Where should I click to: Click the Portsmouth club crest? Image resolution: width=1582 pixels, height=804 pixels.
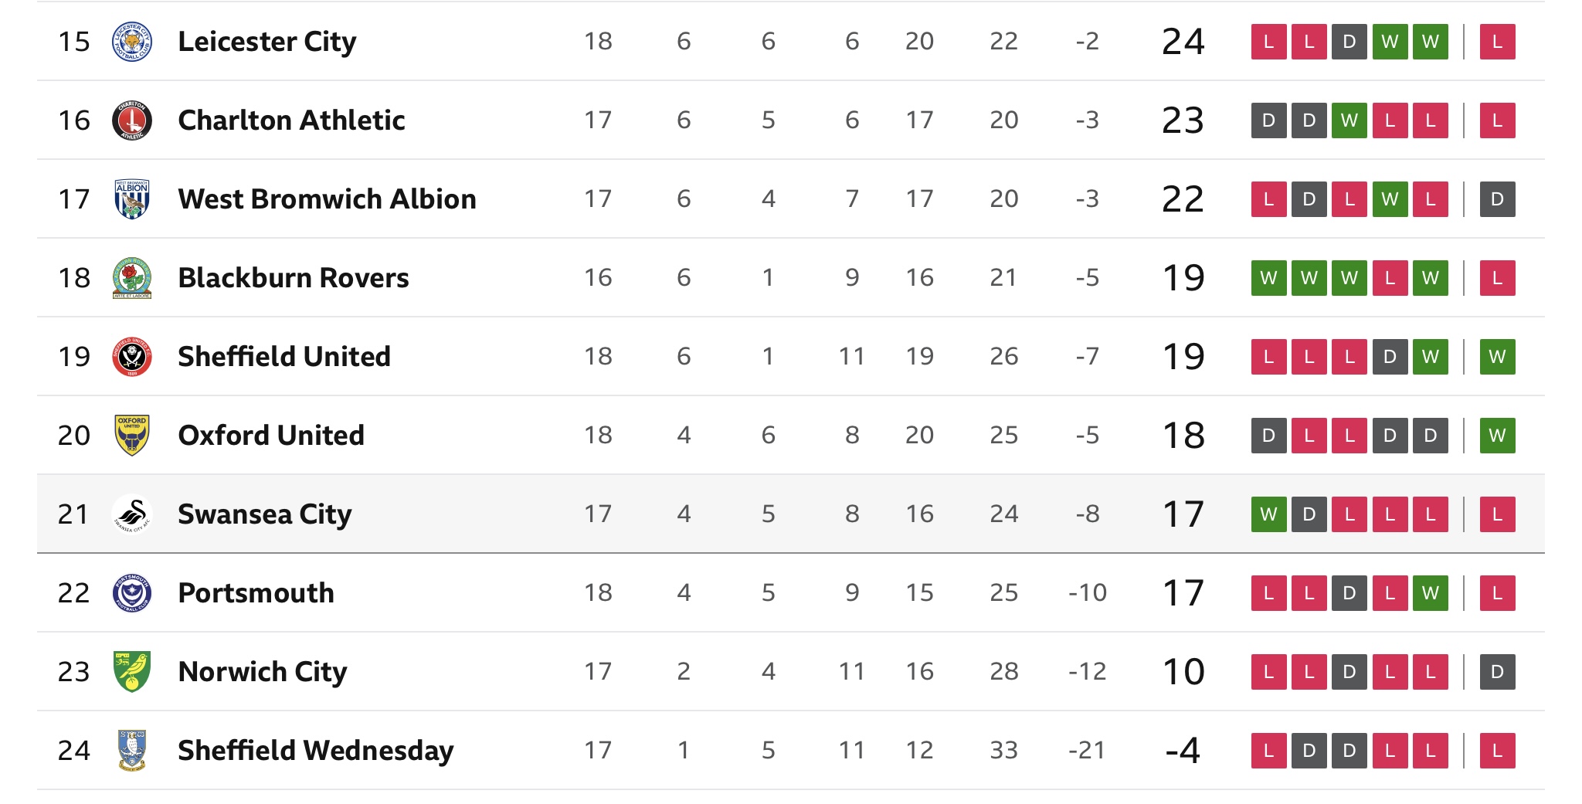pyautogui.click(x=132, y=593)
